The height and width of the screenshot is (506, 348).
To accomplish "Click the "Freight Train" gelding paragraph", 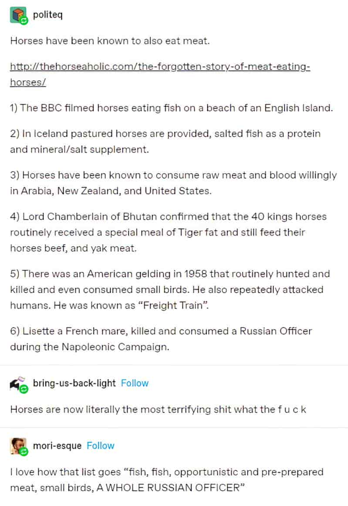I will click(170, 289).
